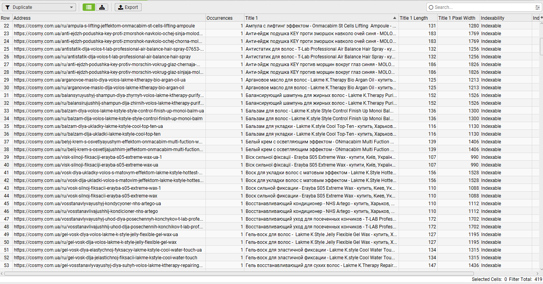Sort by the Row column header
The width and height of the screenshot is (543, 284).
coord(6,18)
